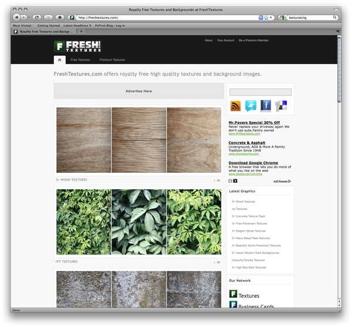Screen dimensions: 352x327
Task: Click the scrollbar down arrow
Action: (x=339, y=305)
